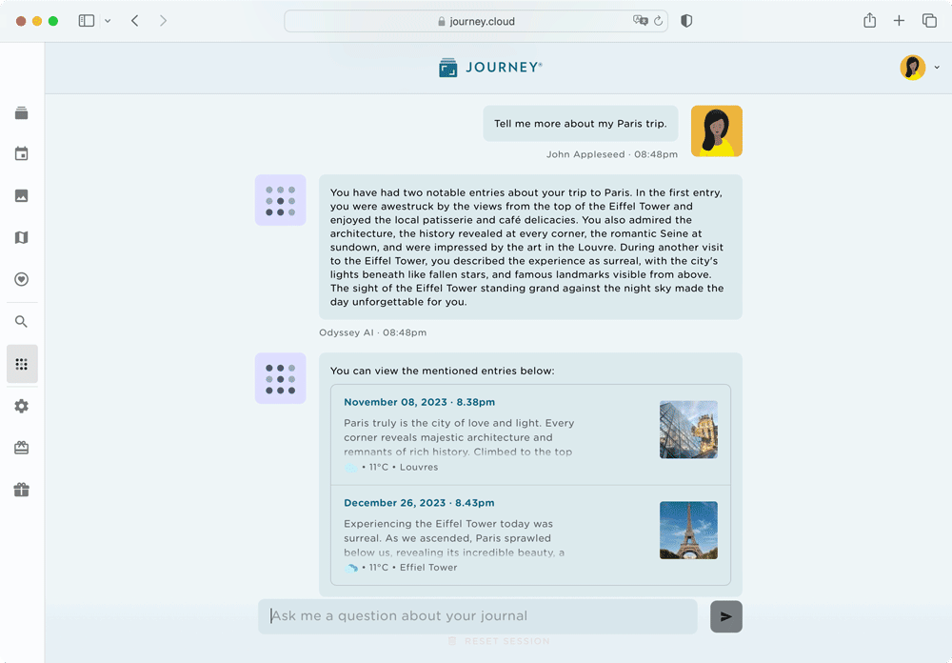Viewport: 952px width, 663px height.
Task: Open a new tab with the plus button
Action: coord(900,20)
